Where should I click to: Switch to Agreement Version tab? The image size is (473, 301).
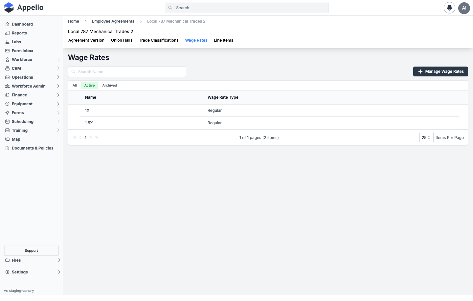(x=86, y=40)
